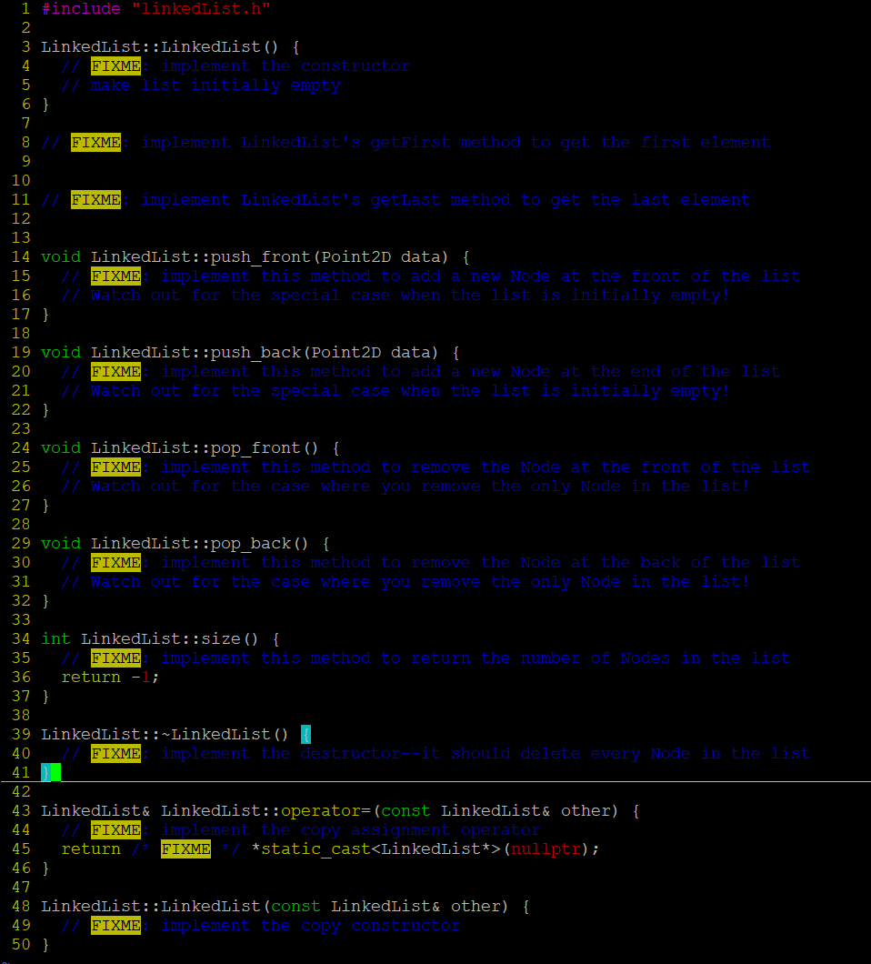Click the highlighted FIXME marker on line 4

(115, 65)
